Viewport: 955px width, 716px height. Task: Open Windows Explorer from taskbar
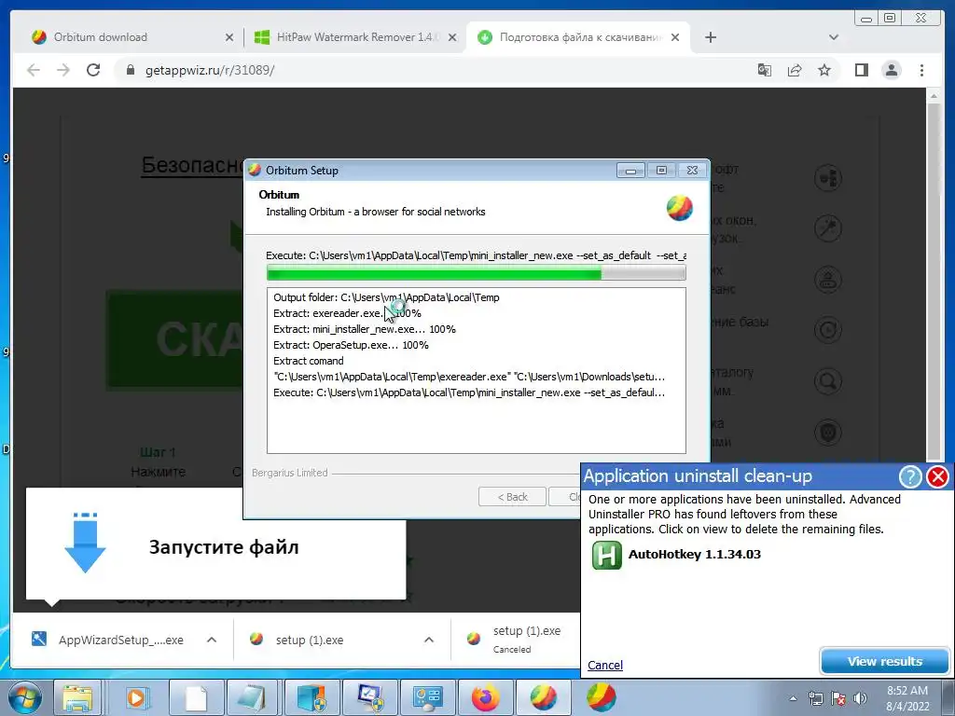point(78,697)
